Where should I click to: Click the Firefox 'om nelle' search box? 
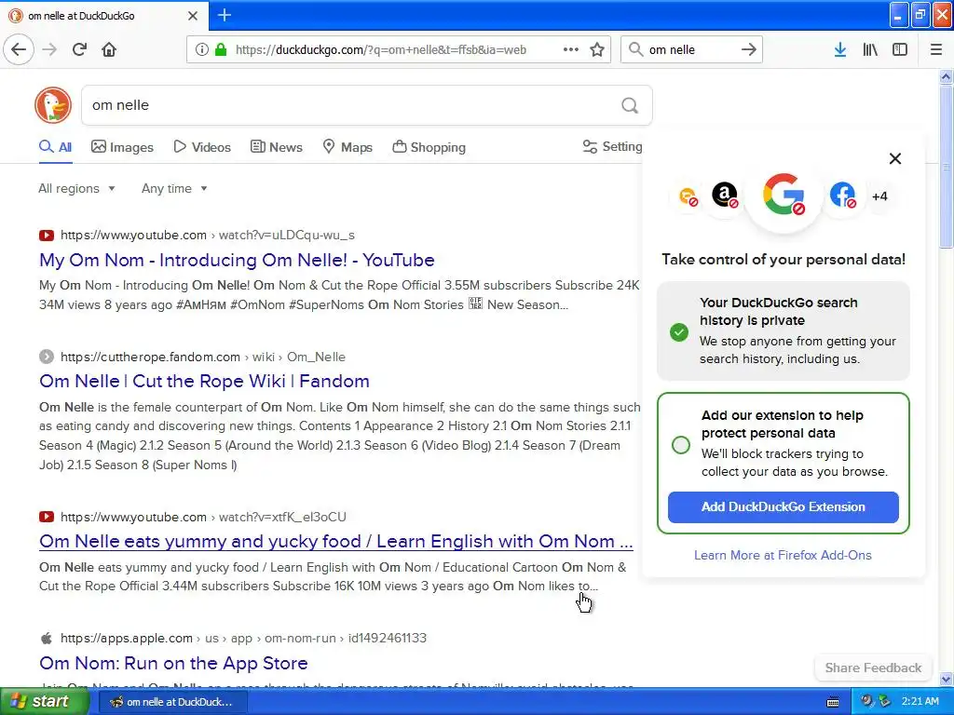point(690,50)
